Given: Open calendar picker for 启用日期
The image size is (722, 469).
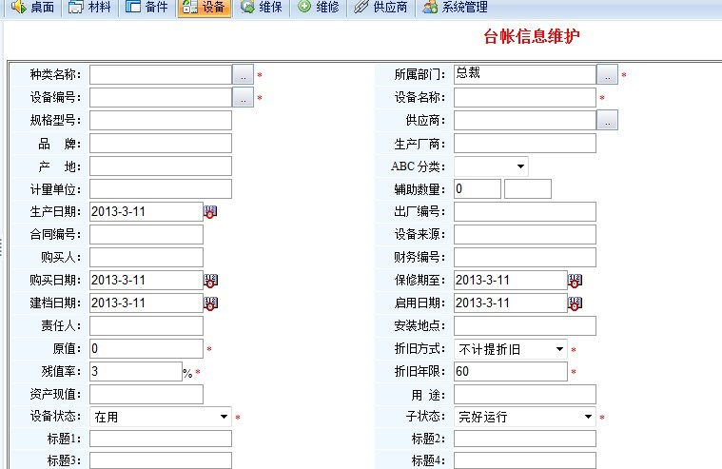Looking at the screenshot, I should click(575, 303).
